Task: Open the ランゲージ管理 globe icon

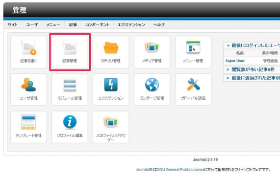Action: [152, 89]
